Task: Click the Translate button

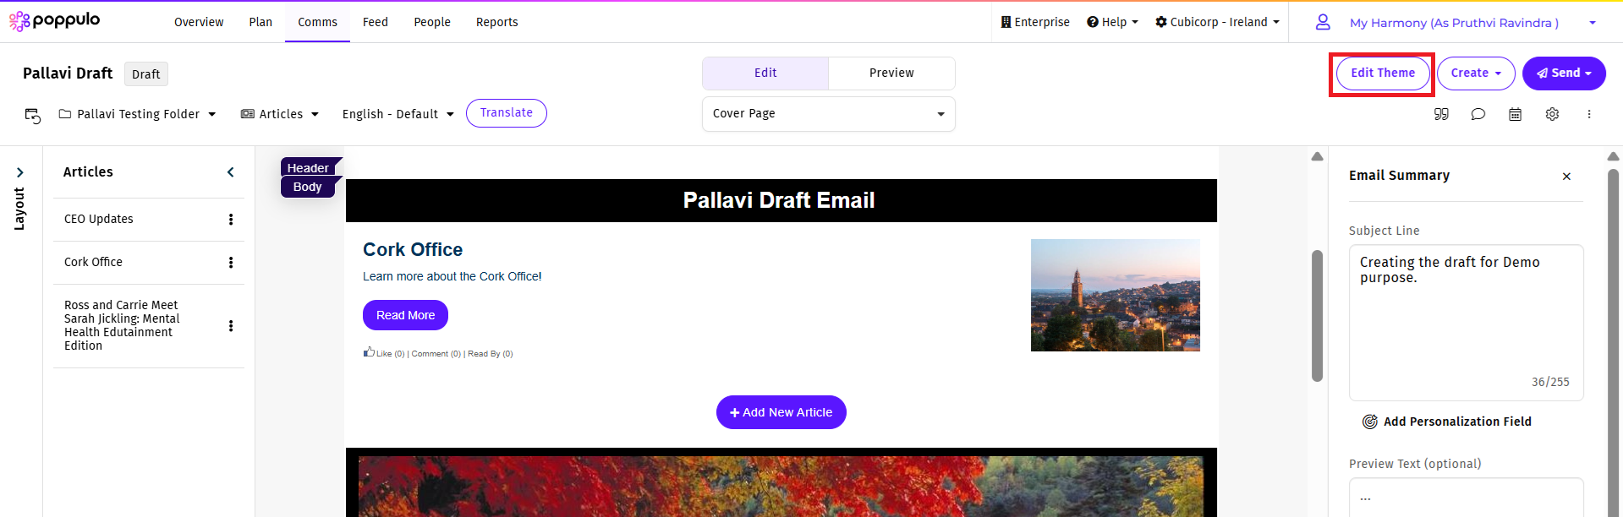Action: pyautogui.click(x=507, y=113)
